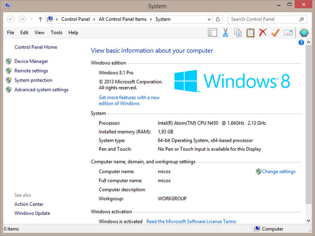Click the orange checkmark Properties icon
Viewport: 315px width, 236px height.
[x=275, y=33]
